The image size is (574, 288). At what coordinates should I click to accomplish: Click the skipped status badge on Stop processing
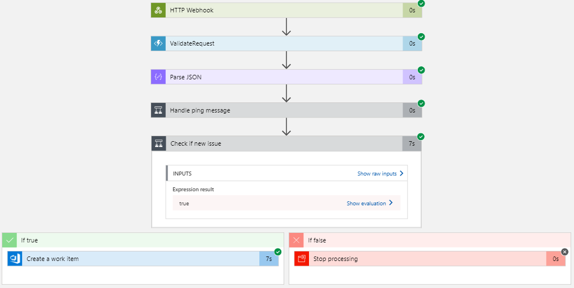tap(565, 251)
